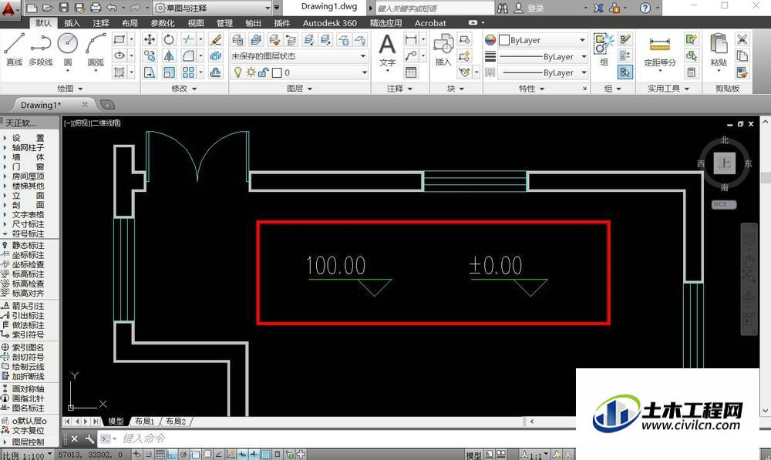Viewport: 771px width, 460px height.
Task: Toggle ortho mode in status bar
Action: [172, 455]
